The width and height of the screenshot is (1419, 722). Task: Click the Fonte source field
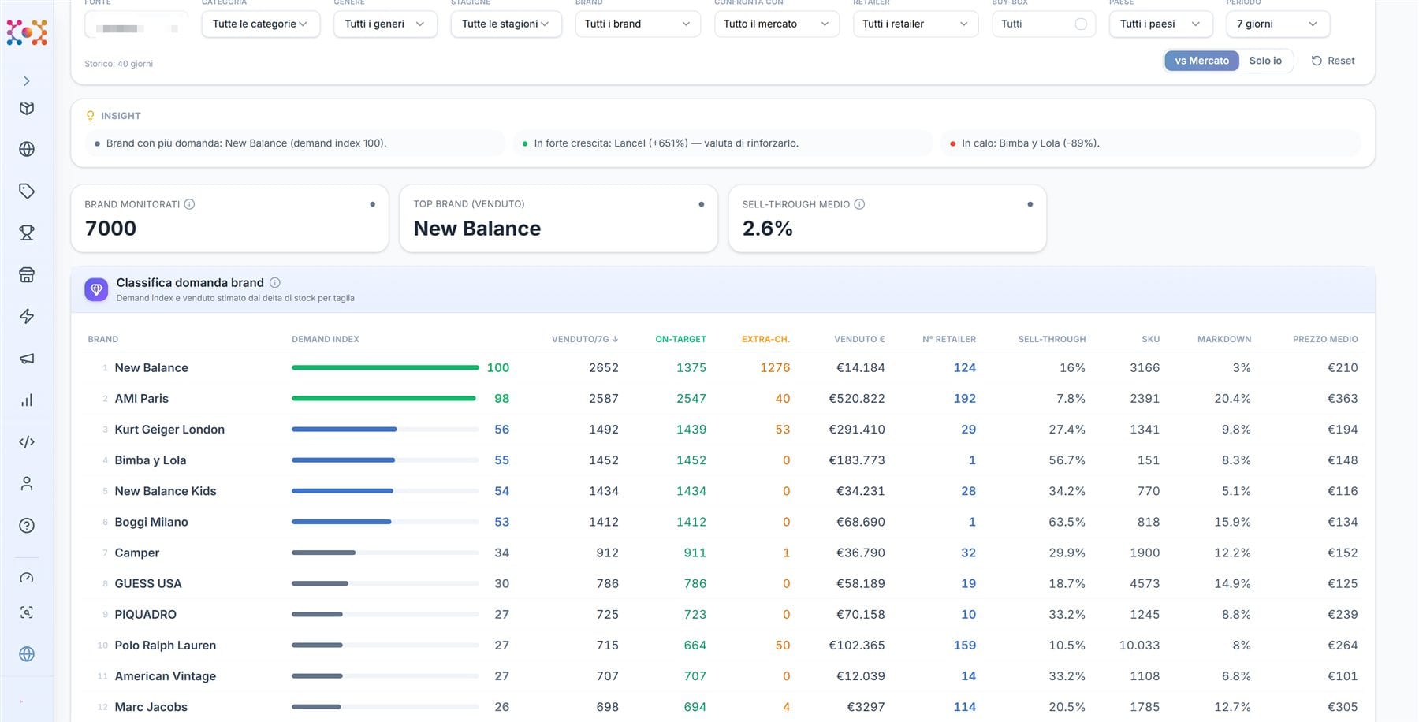pyautogui.click(x=136, y=24)
